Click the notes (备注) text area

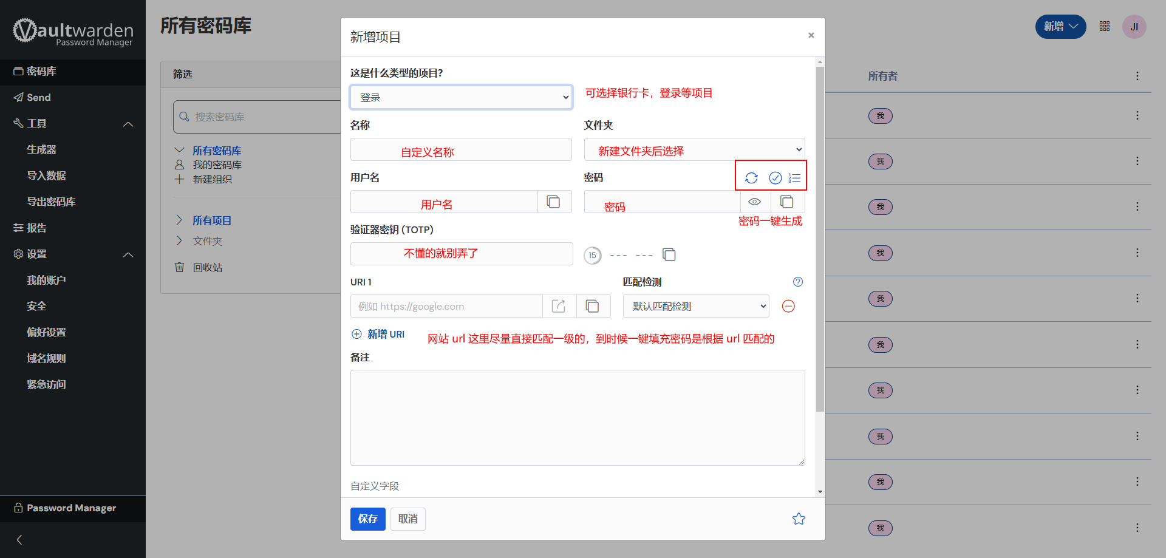click(x=578, y=418)
